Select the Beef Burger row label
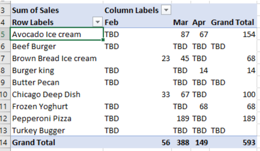The height and width of the screenshot is (151, 260). coord(57,46)
